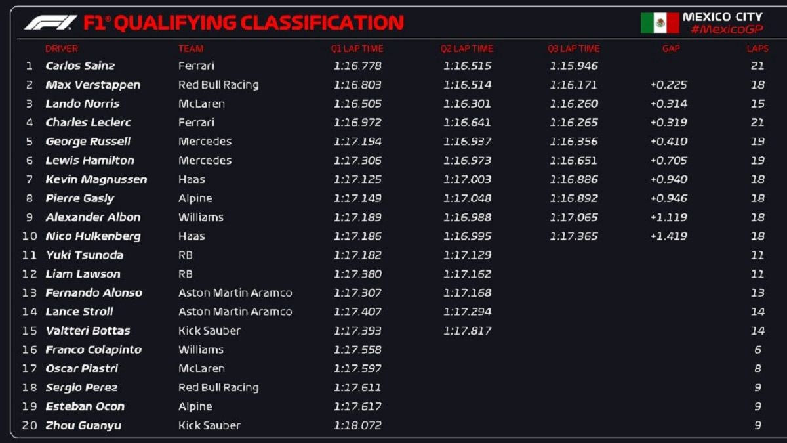The width and height of the screenshot is (787, 443).
Task: Click the F1 logo icon
Action: click(x=50, y=23)
